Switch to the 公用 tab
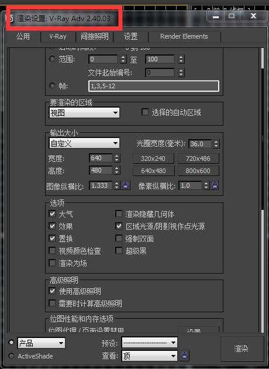The image size is (269, 369). pyautogui.click(x=23, y=36)
